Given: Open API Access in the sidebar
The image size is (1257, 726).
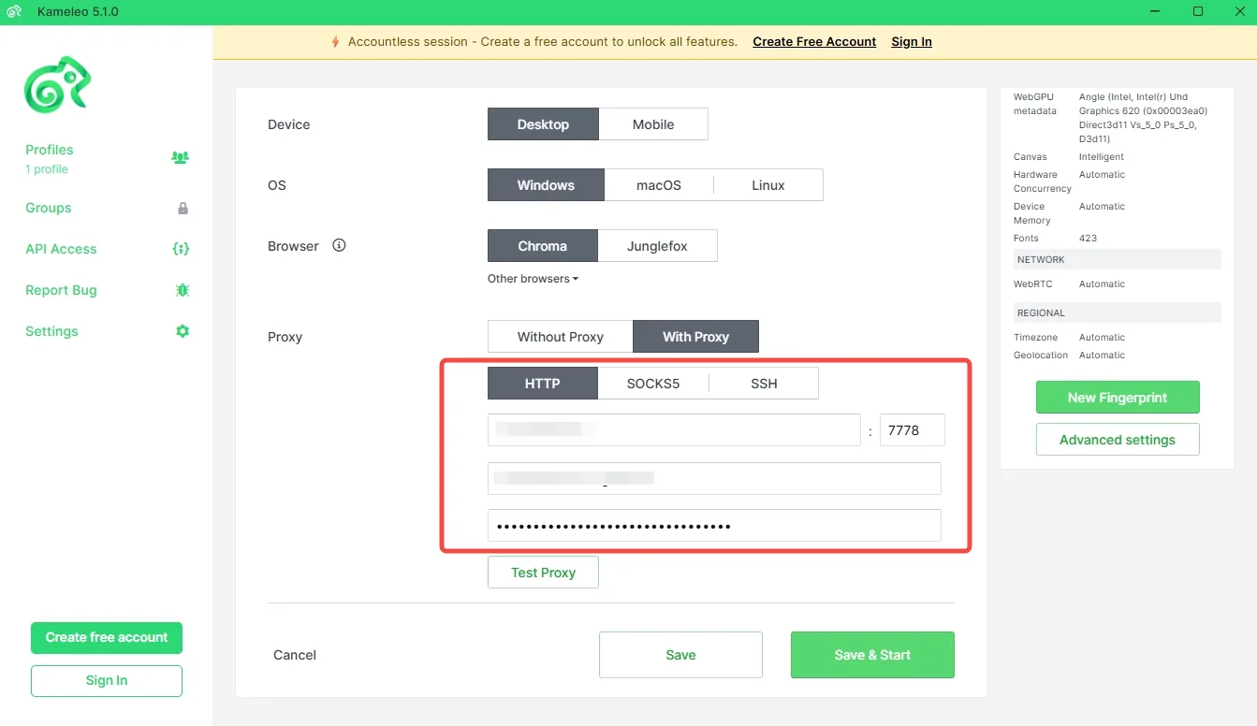Looking at the screenshot, I should 61,249.
